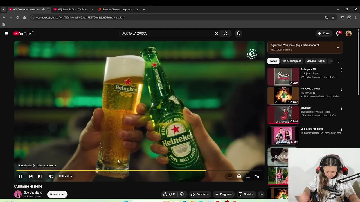This screenshot has height=202, width=360.
Task: Open the Mix: Llora me llama playlist
Action: (312, 129)
